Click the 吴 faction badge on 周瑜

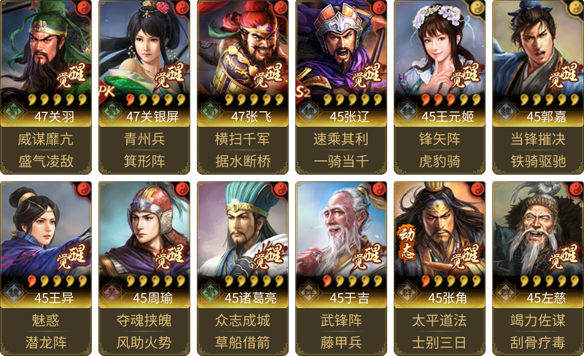point(111,293)
